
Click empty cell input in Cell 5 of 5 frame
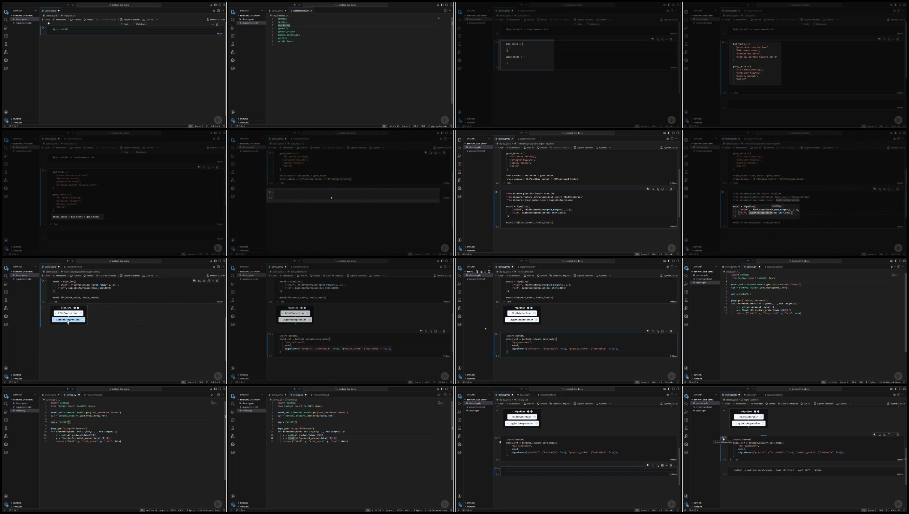tap(592, 470)
